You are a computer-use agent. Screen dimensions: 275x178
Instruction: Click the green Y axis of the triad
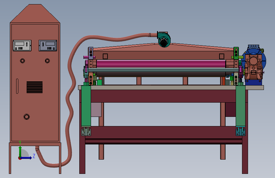click(x=20, y=151)
